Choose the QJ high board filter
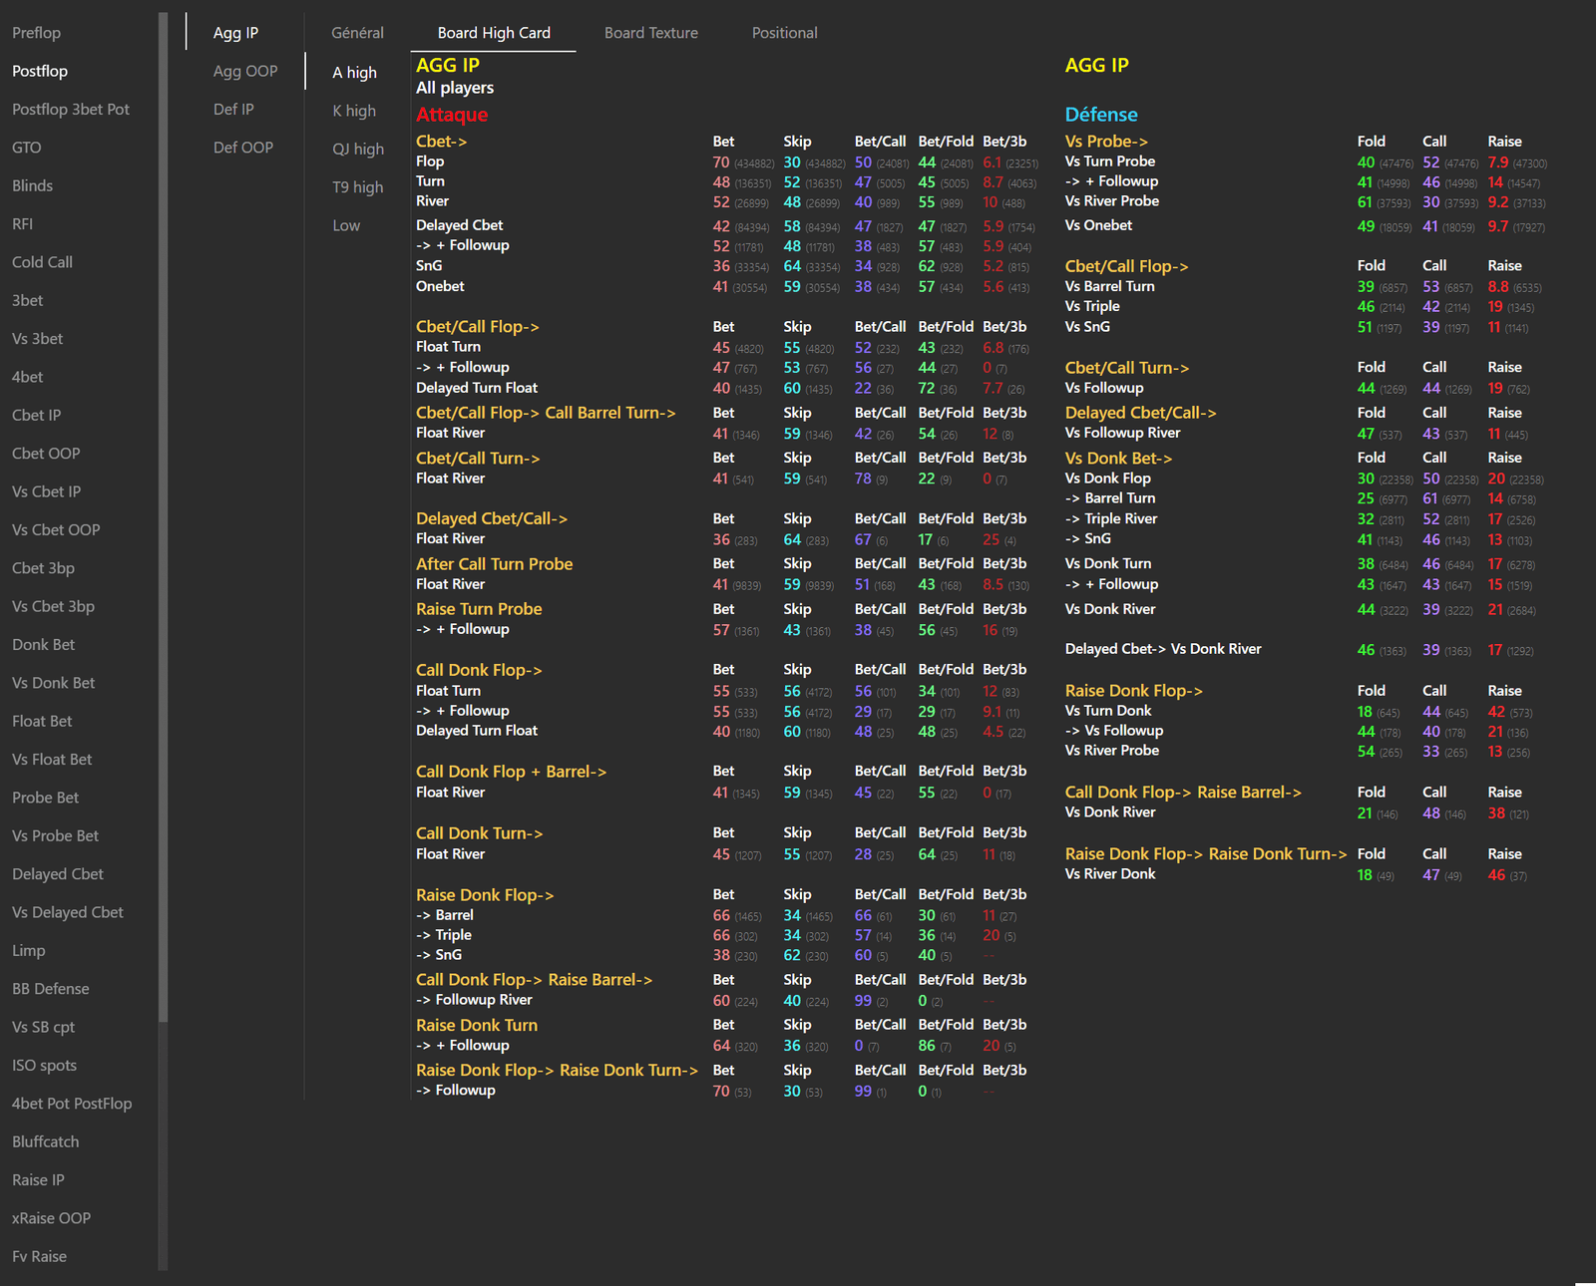The height and width of the screenshot is (1286, 1596). (x=358, y=149)
